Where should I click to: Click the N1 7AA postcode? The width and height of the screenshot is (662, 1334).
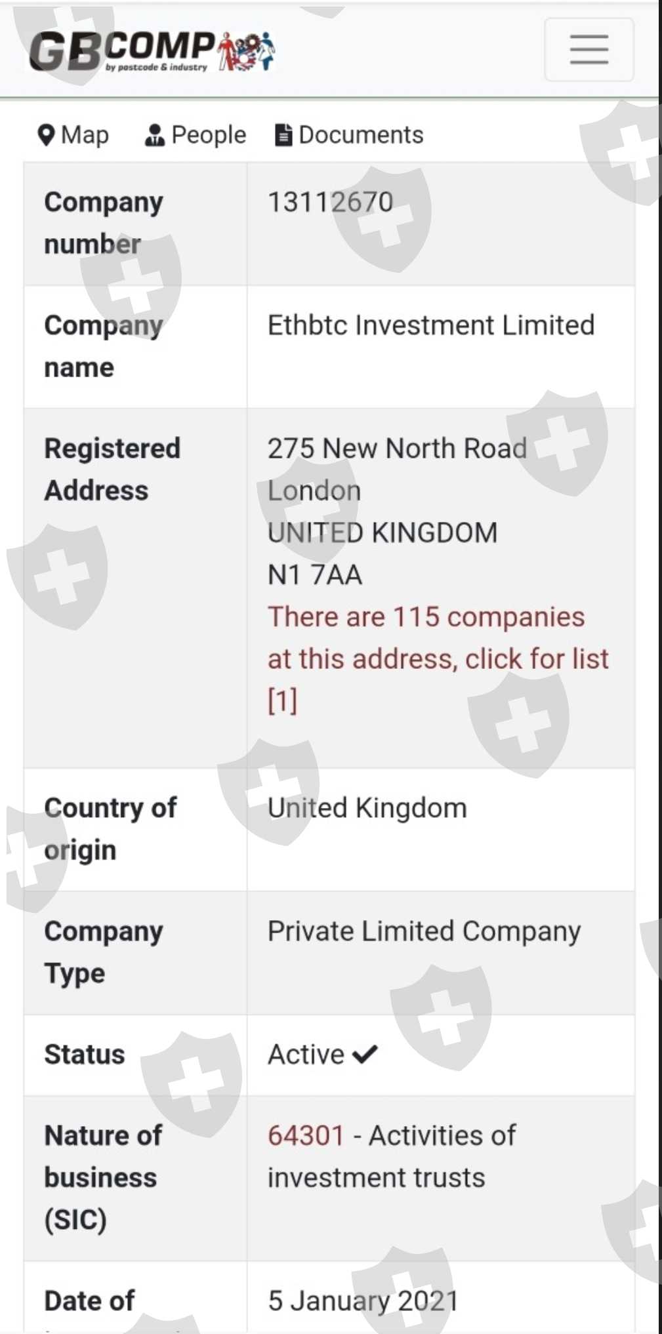point(315,575)
